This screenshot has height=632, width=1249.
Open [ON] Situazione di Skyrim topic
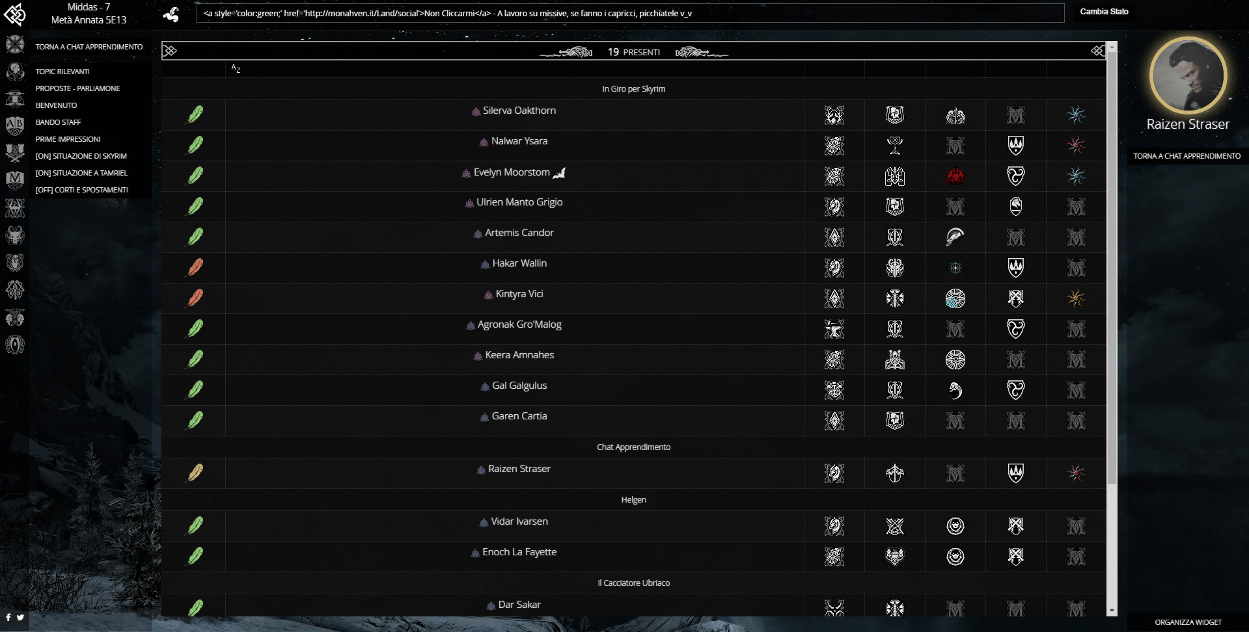click(81, 156)
